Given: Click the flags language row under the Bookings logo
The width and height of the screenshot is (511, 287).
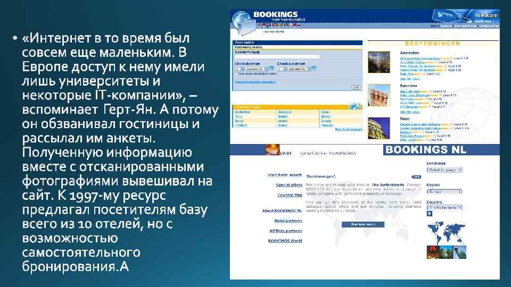Looking at the screenshot, I should pos(279,24).
